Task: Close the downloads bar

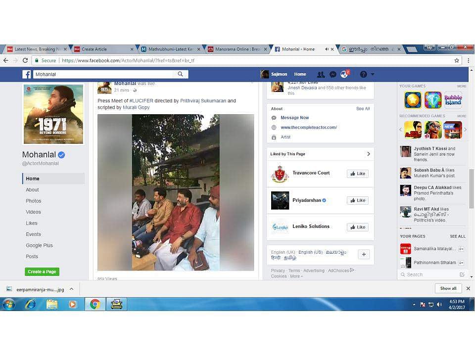Action: pyautogui.click(x=469, y=288)
